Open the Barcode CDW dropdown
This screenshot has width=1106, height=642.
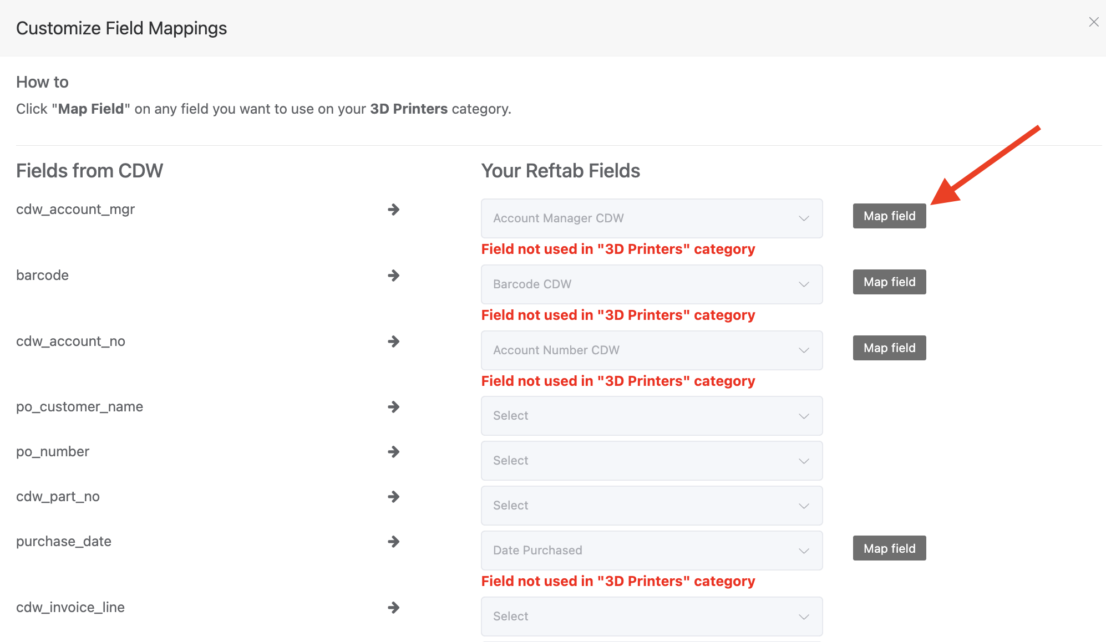point(652,284)
